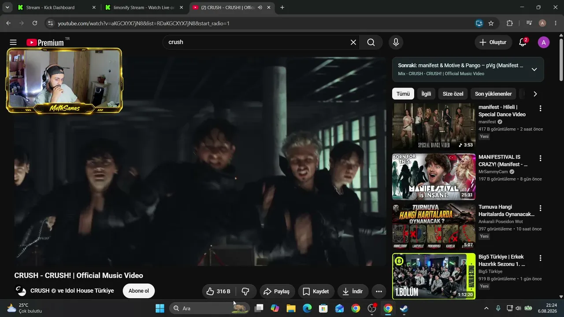564x317 pixels.
Task: Select the İlgili filter chip
Action: point(426,94)
